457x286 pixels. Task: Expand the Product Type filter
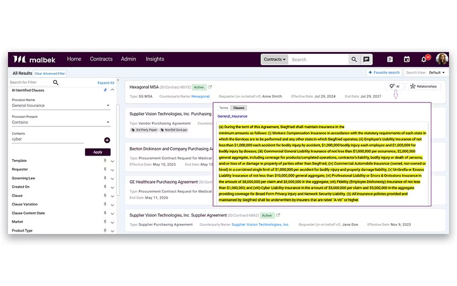click(112, 231)
